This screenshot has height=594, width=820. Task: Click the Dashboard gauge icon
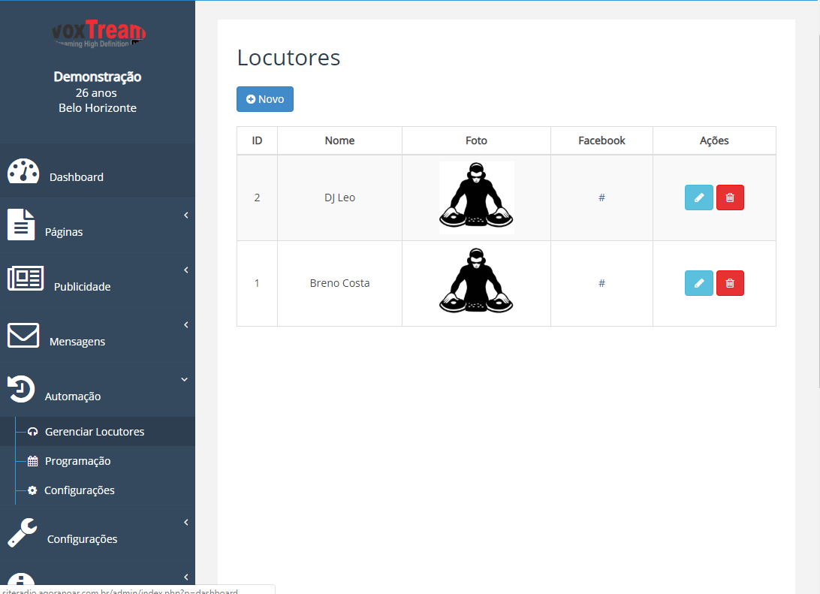tap(23, 171)
